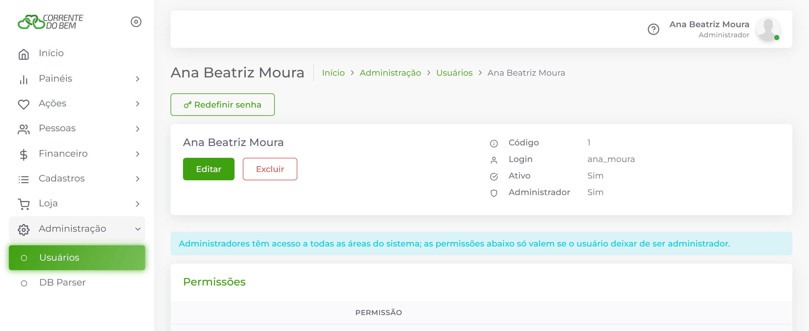Image resolution: width=809 pixels, height=331 pixels.
Task: Click the Redefinir senha button
Action: pos(222,105)
